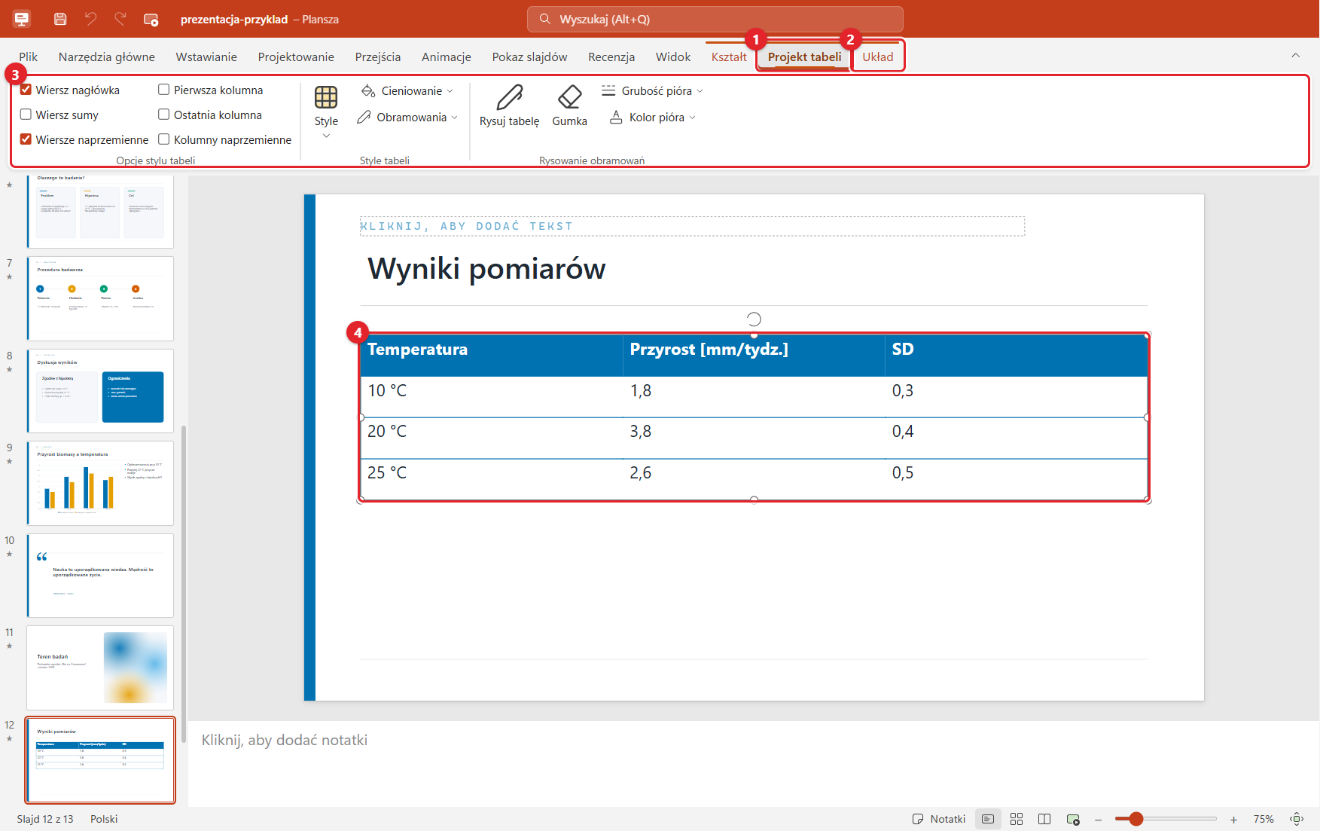Open the Plik menu

coord(29,57)
